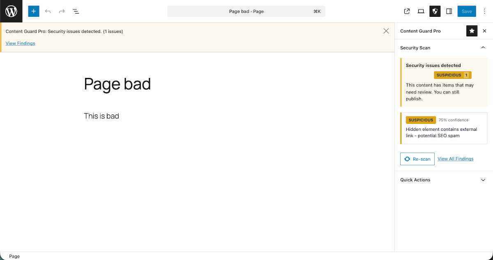The height and width of the screenshot is (260, 493).
Task: Collapse the Security Scan section
Action: 483,48
